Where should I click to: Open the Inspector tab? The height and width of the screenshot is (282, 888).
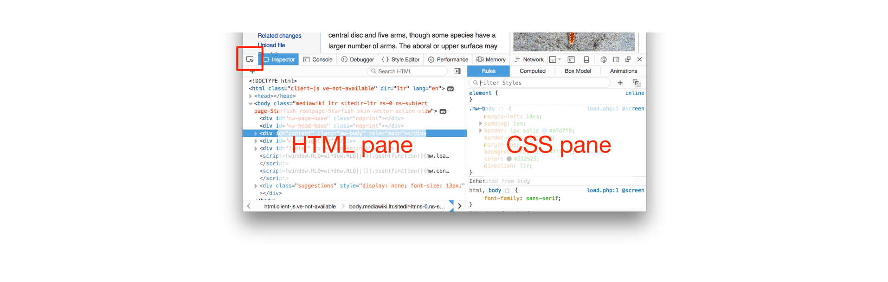(279, 59)
